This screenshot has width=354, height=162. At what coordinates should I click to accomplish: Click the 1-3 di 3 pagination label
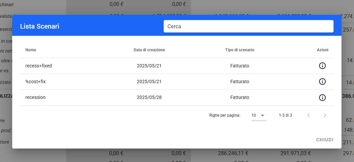pyautogui.click(x=285, y=115)
